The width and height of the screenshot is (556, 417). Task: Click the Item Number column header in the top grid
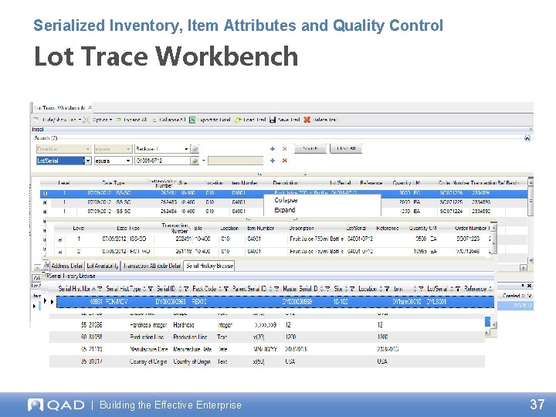pos(244,183)
